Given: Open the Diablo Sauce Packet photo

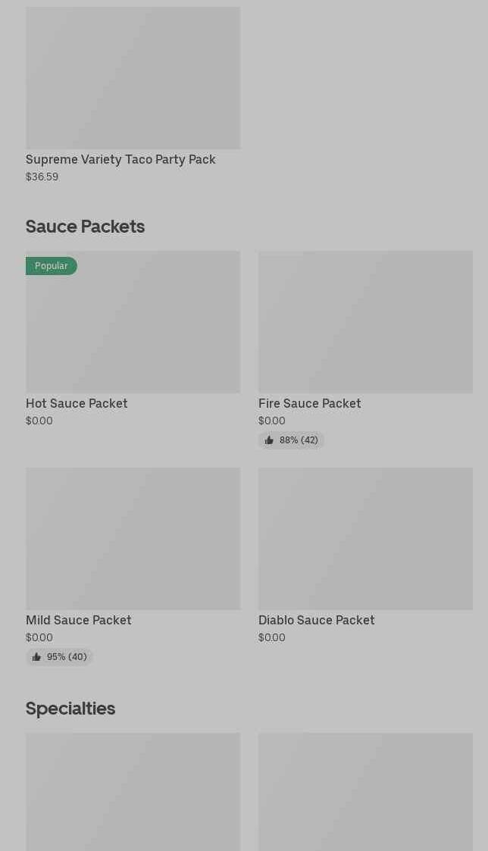Looking at the screenshot, I should pos(365,539).
